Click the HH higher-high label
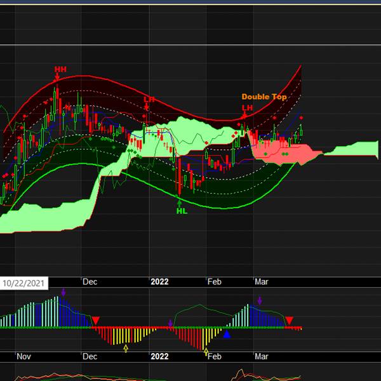 pyautogui.click(x=60, y=69)
